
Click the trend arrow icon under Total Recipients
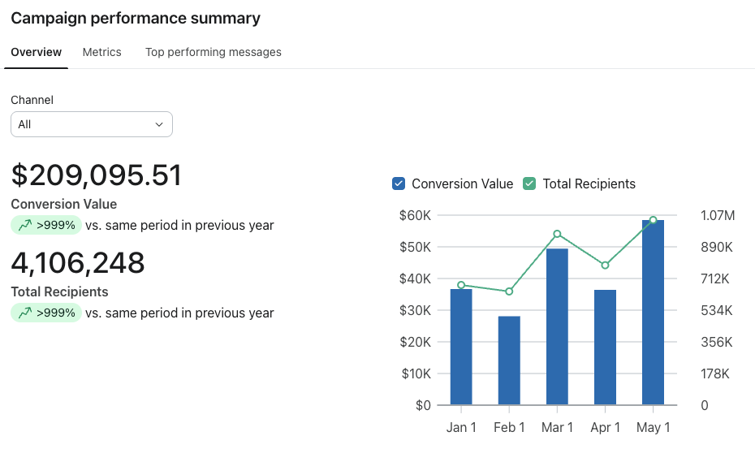[x=25, y=313]
